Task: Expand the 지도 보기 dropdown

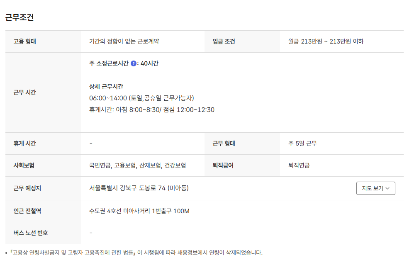Action: pyautogui.click(x=375, y=188)
